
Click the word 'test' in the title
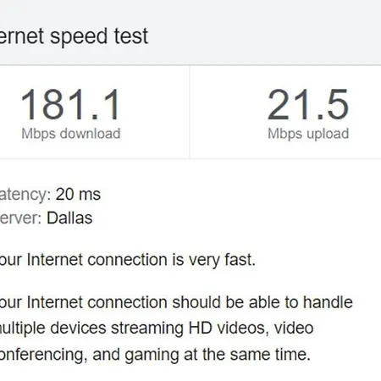coord(131,36)
